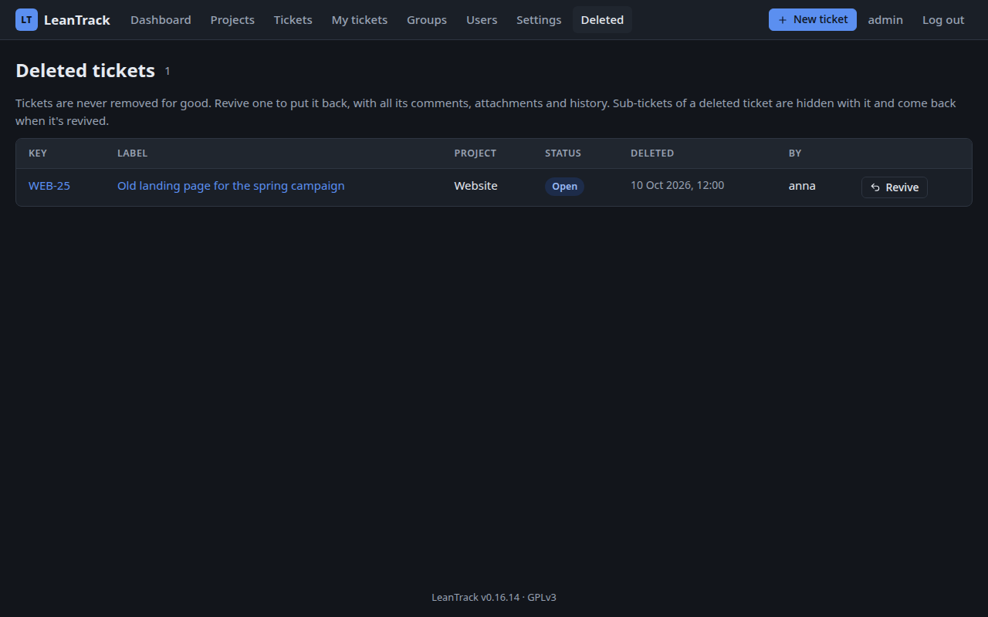Click the STATUS column header

click(x=563, y=153)
